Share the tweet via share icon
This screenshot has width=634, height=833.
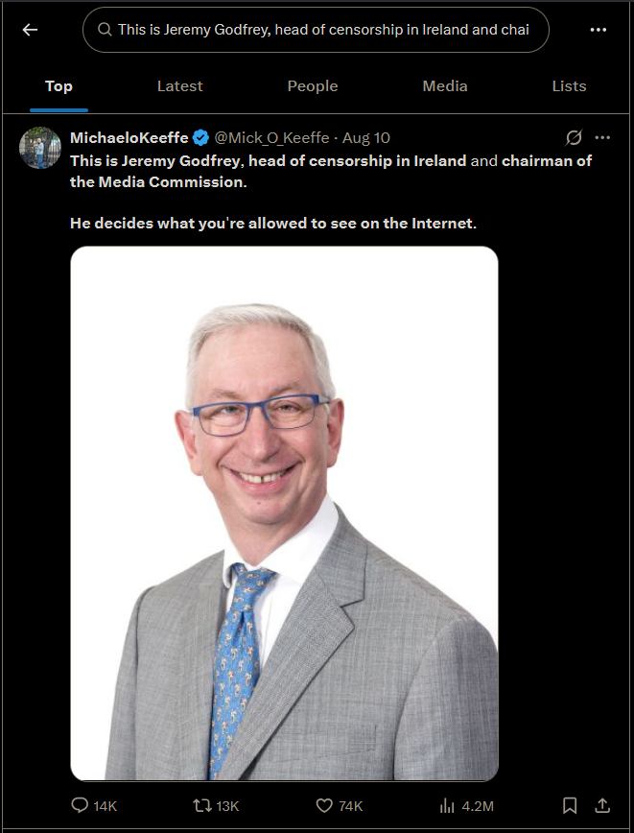pos(602,805)
